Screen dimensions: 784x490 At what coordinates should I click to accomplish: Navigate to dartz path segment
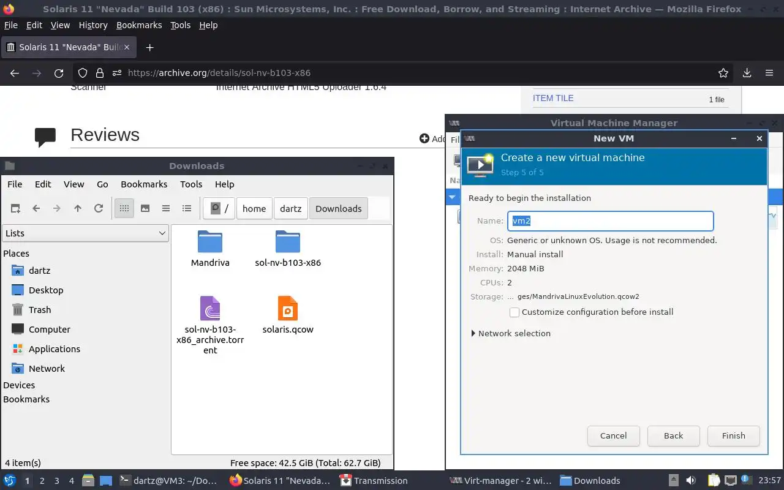(x=291, y=208)
